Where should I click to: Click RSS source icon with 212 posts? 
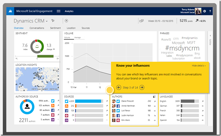[66, 106]
